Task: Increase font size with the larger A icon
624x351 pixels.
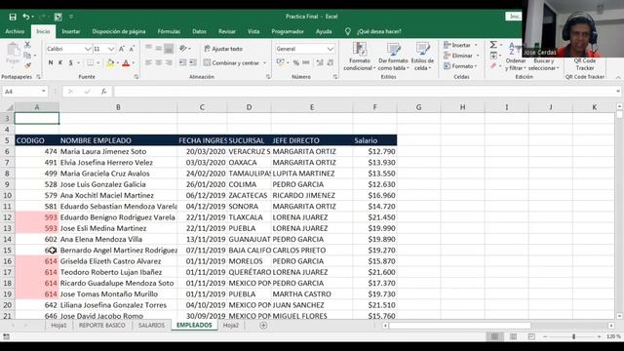Action: pyautogui.click(x=122, y=49)
